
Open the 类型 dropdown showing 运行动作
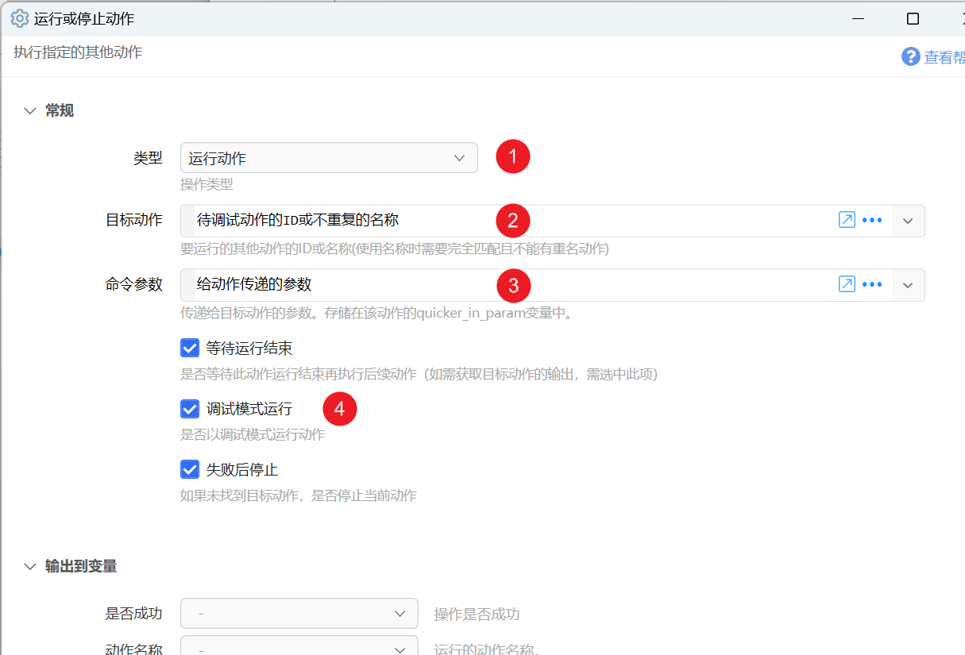coord(329,158)
